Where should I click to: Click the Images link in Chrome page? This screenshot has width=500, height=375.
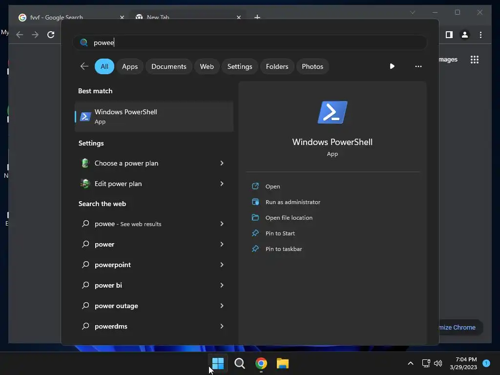[448, 59]
